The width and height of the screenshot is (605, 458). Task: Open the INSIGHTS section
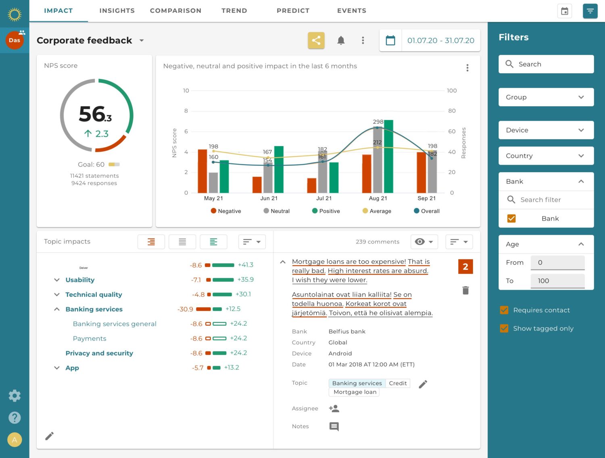pos(117,10)
